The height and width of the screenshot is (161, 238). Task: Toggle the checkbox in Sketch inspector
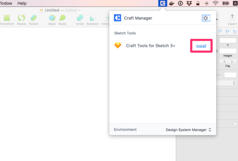point(235,124)
